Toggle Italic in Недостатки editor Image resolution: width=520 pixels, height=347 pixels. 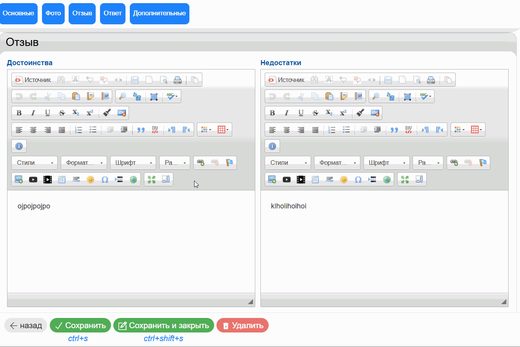(x=287, y=113)
